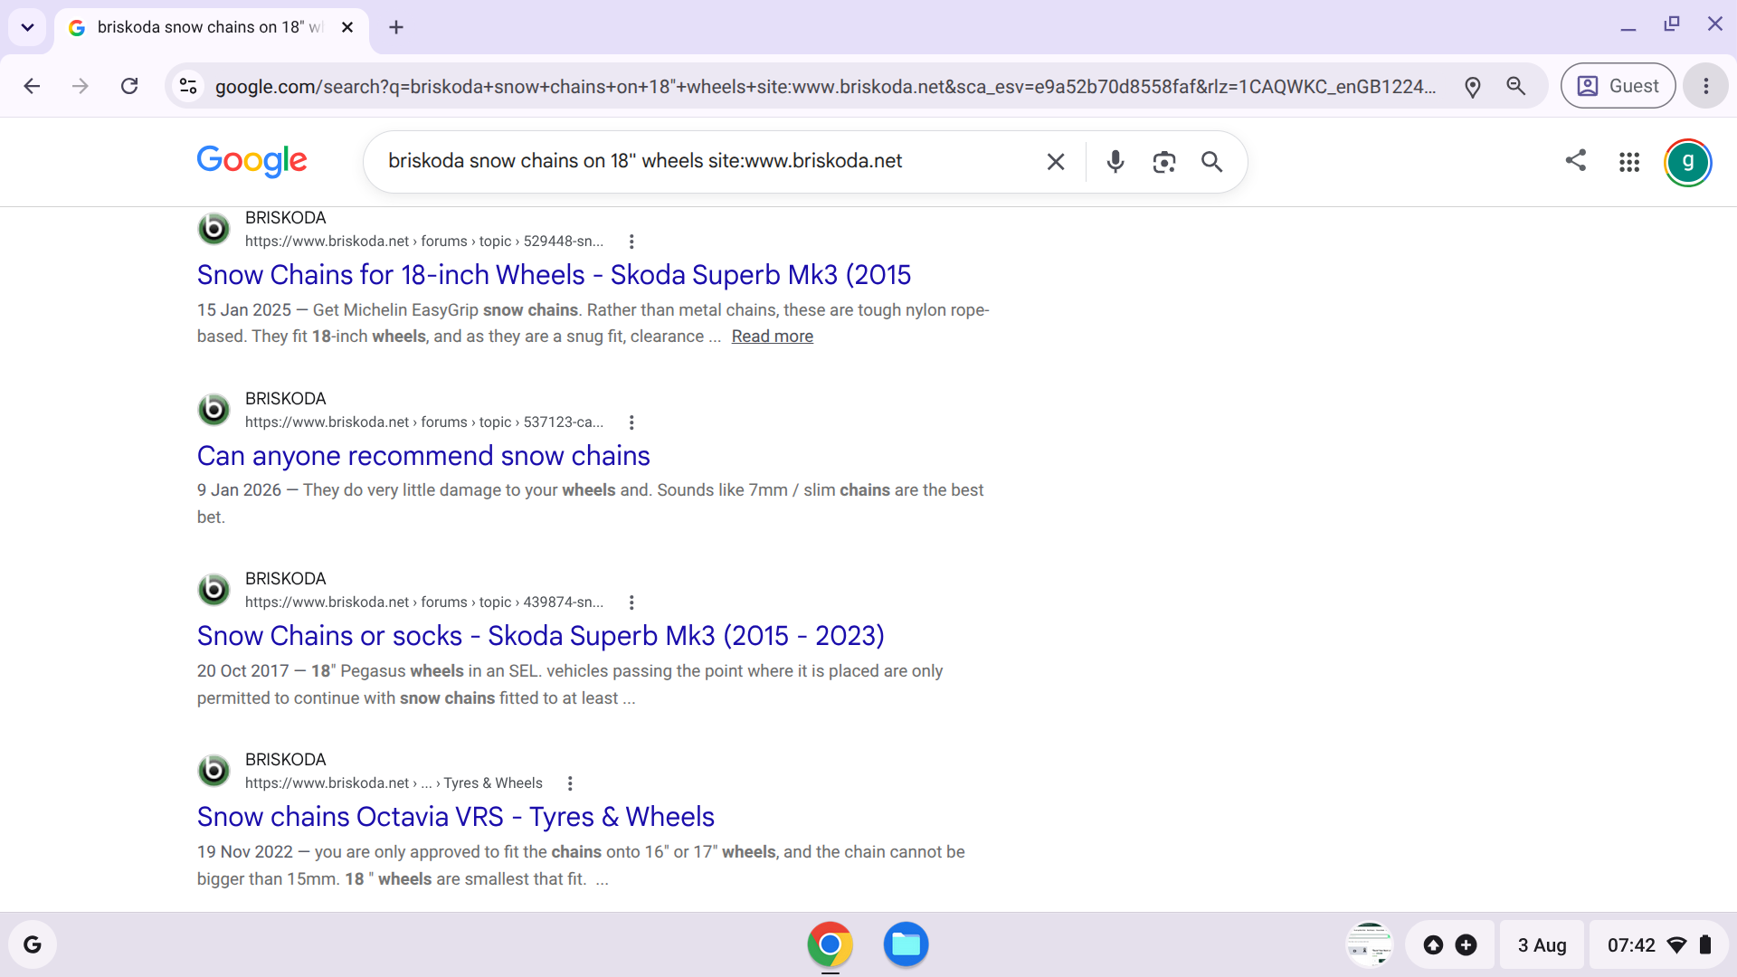The image size is (1737, 977).
Task: Open the 529448 topic URL breadcrumb
Action: (x=424, y=242)
